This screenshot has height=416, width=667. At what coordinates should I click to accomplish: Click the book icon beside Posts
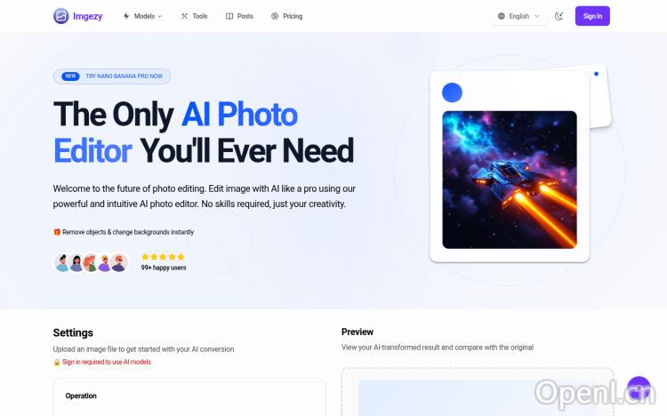(229, 16)
